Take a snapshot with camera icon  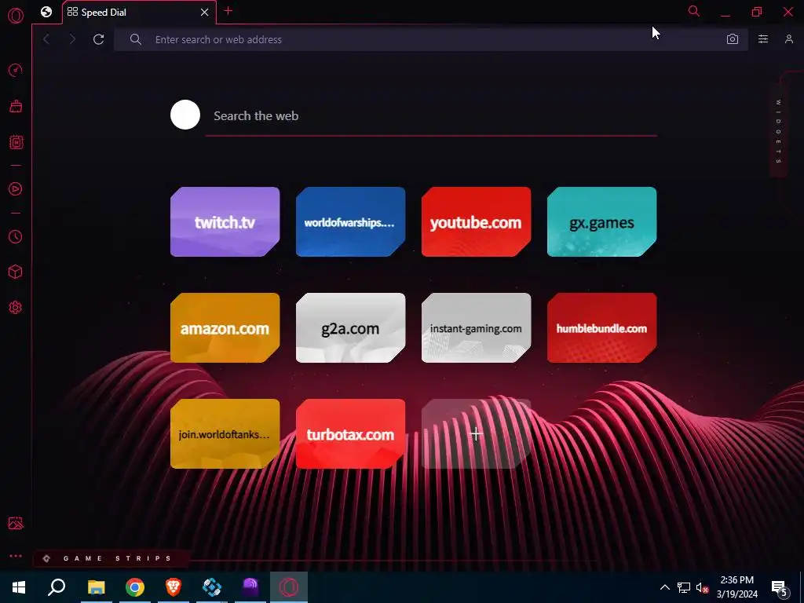(x=733, y=39)
